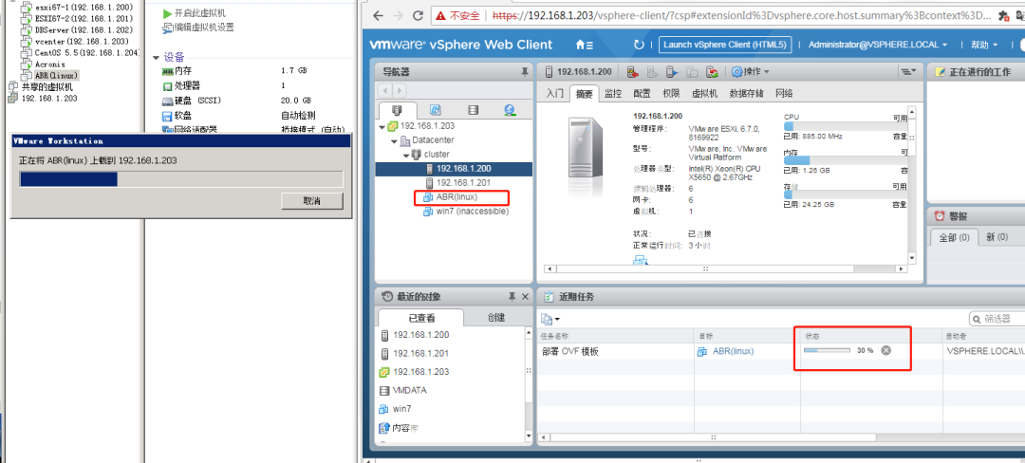Viewport: 1025px width, 463px height.
Task: Click third host toolbar icon with blue arrow
Action: point(671,72)
